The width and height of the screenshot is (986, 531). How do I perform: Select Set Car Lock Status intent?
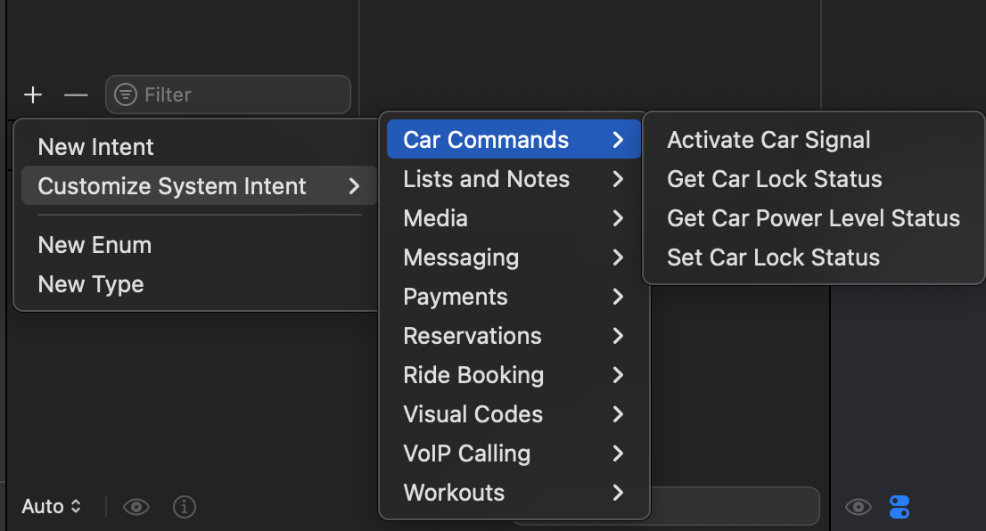[773, 257]
